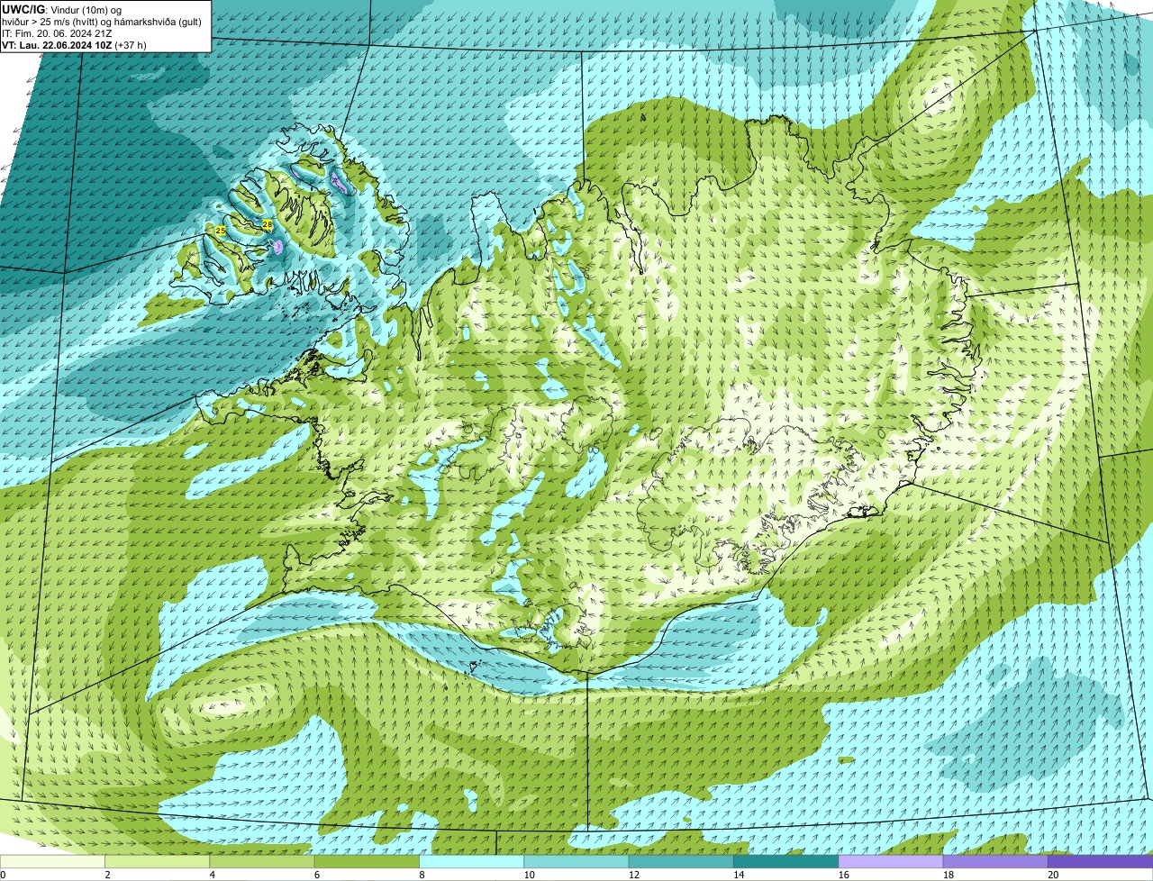Click the scale value 0 on the colorbar

(4, 875)
